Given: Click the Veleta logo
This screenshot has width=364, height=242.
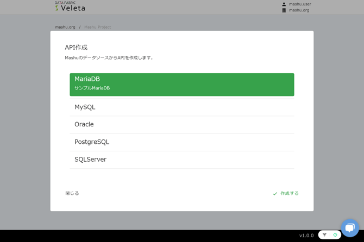Looking at the screenshot, I should pos(70,7).
